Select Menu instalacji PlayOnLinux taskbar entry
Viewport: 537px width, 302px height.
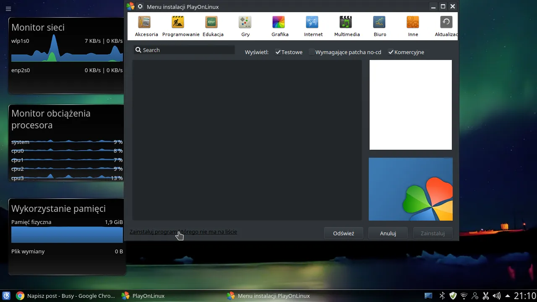pos(268,296)
